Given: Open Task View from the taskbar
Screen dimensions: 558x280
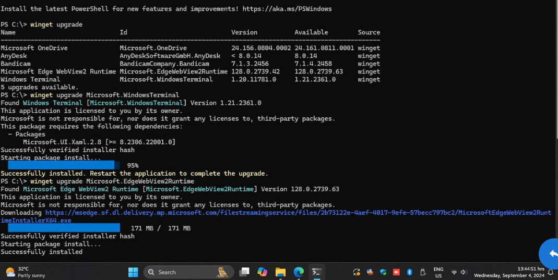Looking at the screenshot, I should coord(244,272).
